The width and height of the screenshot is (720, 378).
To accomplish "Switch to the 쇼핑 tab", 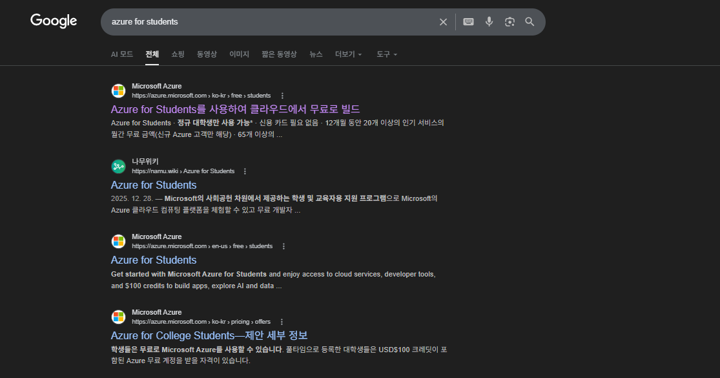I will pyautogui.click(x=178, y=54).
